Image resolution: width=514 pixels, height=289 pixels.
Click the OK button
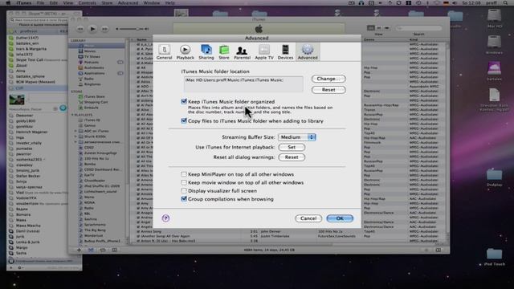tap(340, 218)
